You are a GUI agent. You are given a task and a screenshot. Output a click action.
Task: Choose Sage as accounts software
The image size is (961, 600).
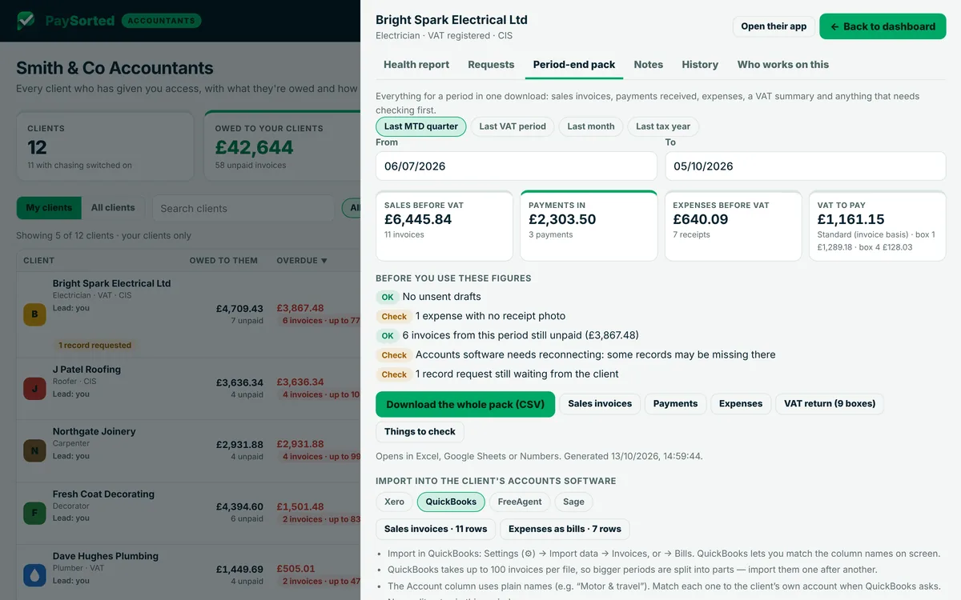[x=573, y=502]
